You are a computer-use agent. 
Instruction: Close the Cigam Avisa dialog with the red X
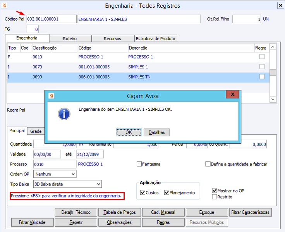(232, 94)
